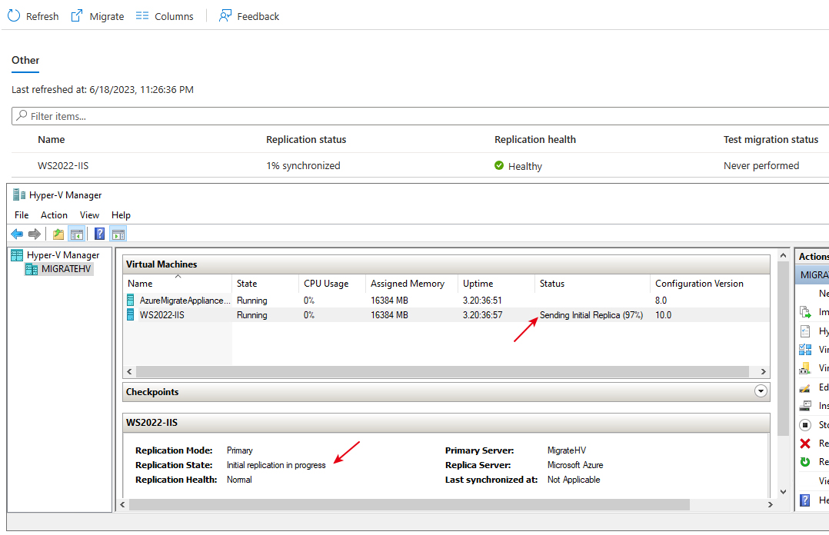Sort by Replication health column header
The width and height of the screenshot is (829, 535).
pos(535,140)
